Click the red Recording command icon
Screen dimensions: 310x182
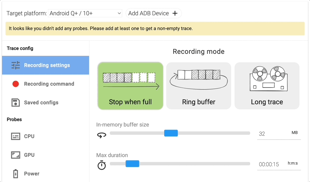click(16, 84)
